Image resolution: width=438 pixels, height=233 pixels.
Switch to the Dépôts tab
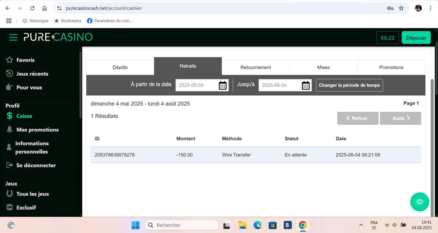click(120, 67)
